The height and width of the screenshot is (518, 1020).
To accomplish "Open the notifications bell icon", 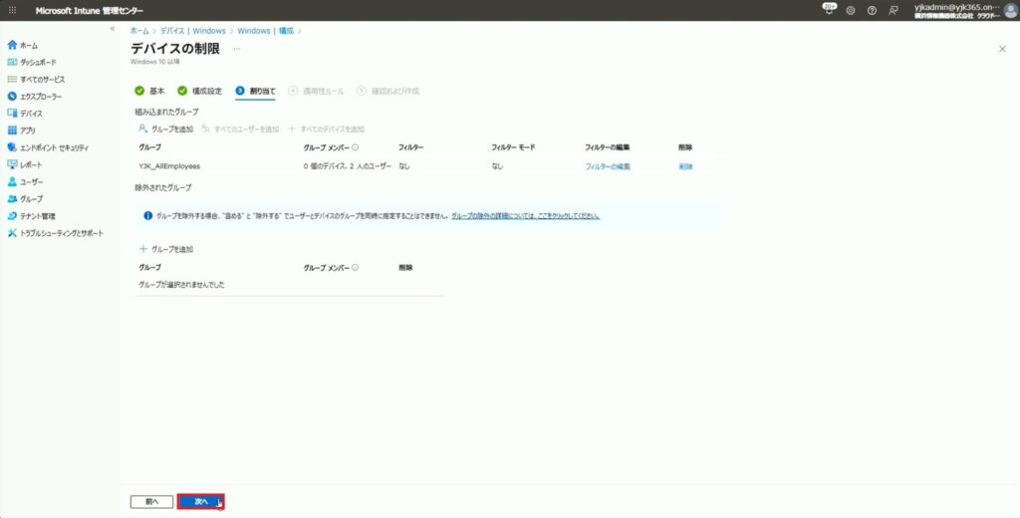I will pyautogui.click(x=829, y=10).
